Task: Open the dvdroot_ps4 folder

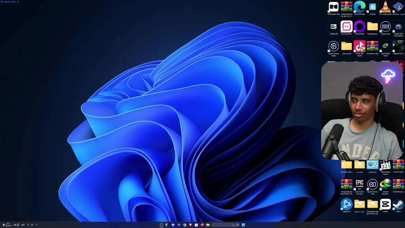Action: point(346,48)
